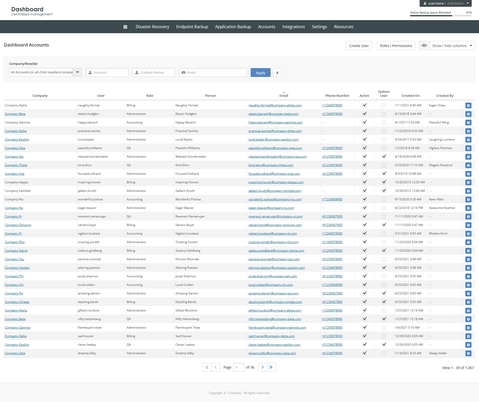Clear filters with the X button
The image size is (479, 402).
click(277, 73)
